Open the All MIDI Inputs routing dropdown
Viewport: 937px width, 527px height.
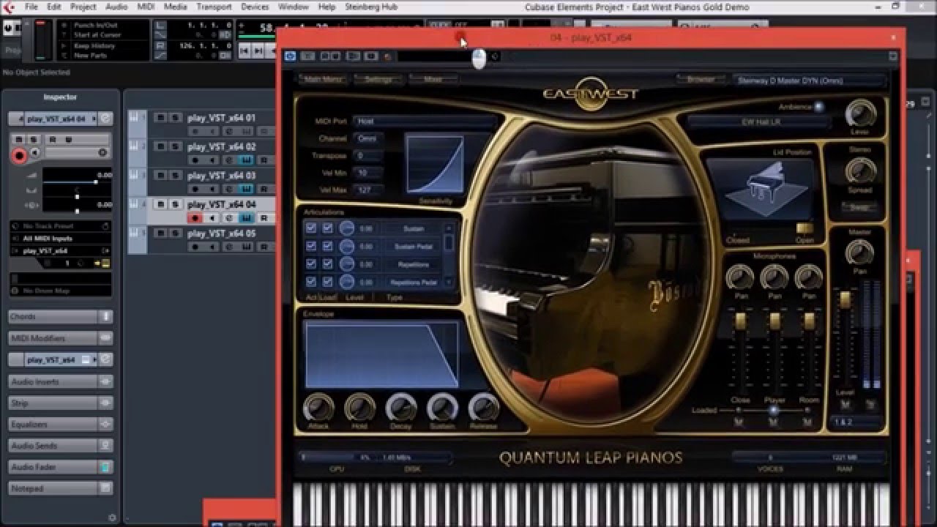pos(60,239)
